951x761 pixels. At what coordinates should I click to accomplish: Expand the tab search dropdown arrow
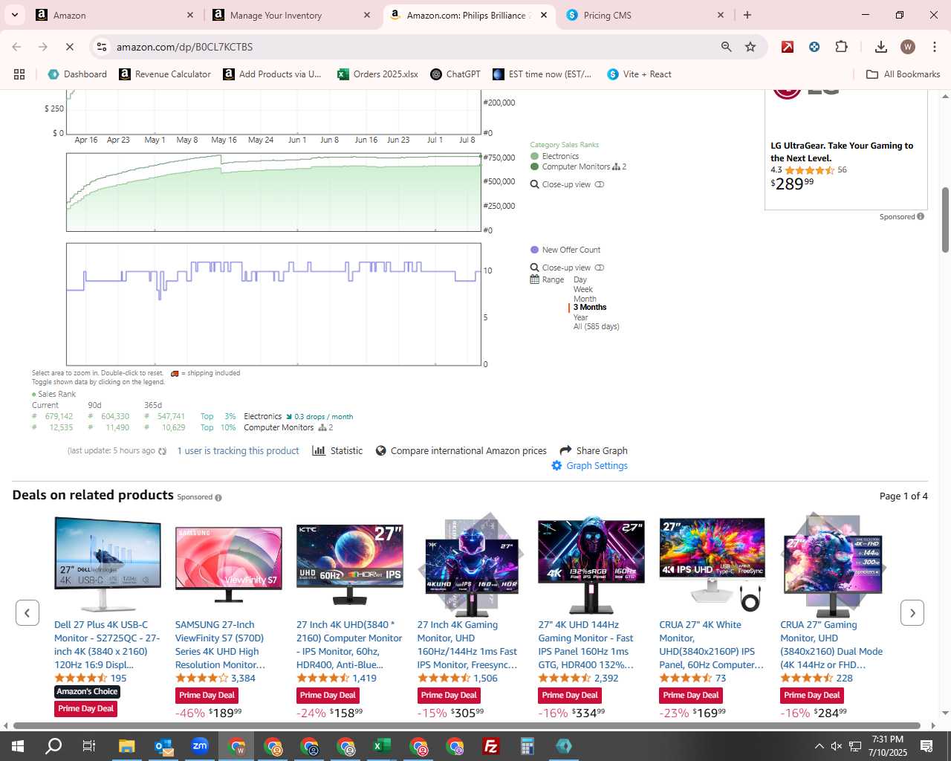click(x=14, y=15)
